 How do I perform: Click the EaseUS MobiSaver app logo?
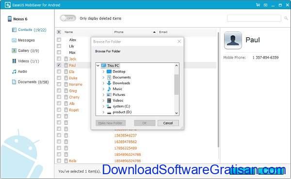[8, 5]
